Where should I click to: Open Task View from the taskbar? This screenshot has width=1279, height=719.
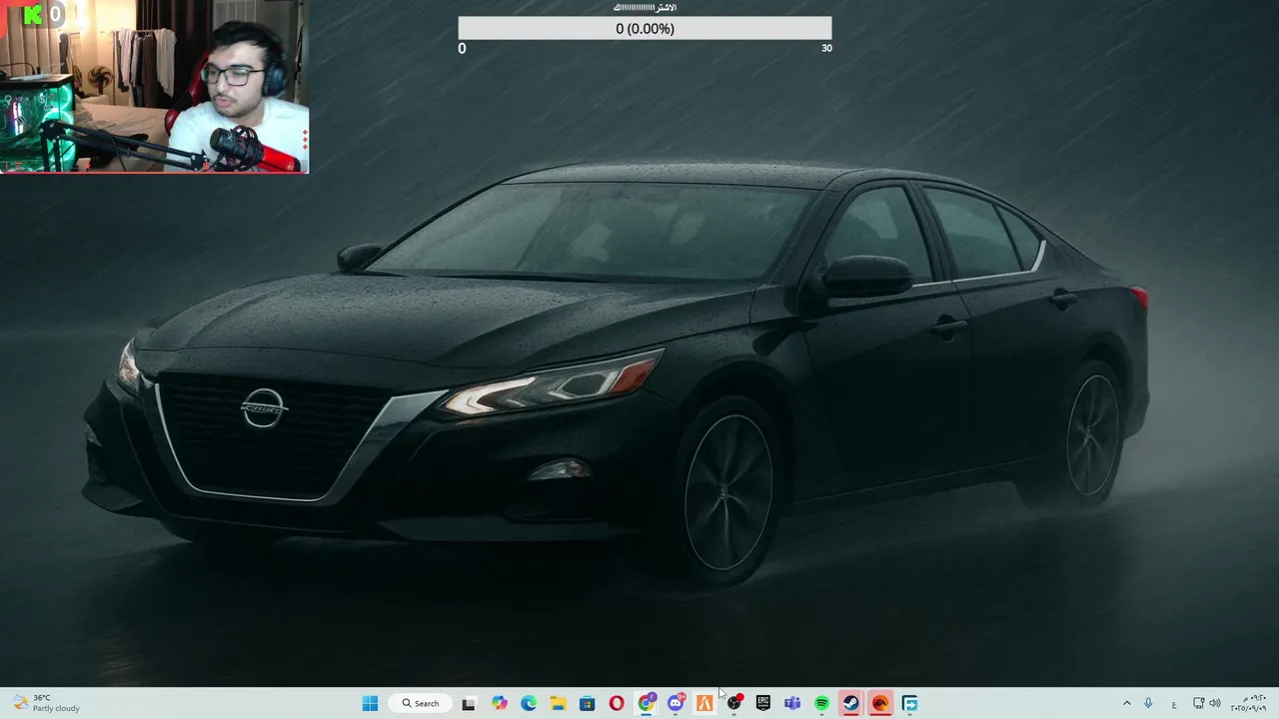tap(469, 703)
